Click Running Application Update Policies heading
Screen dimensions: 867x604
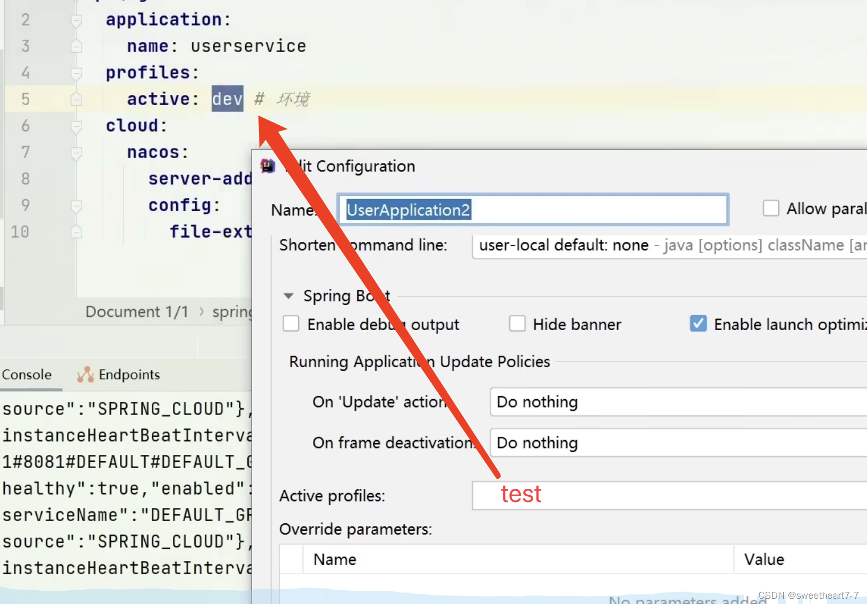[419, 362]
